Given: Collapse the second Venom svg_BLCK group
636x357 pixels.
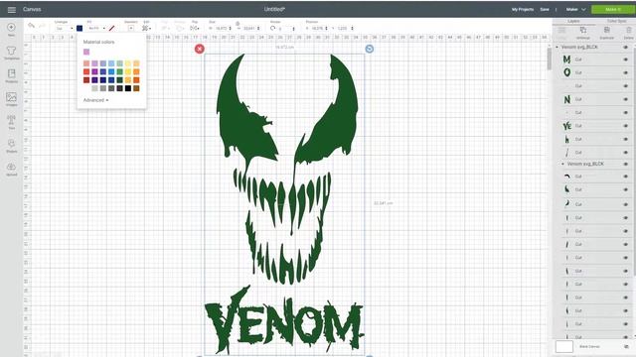Looking at the screenshot, I should point(563,164).
